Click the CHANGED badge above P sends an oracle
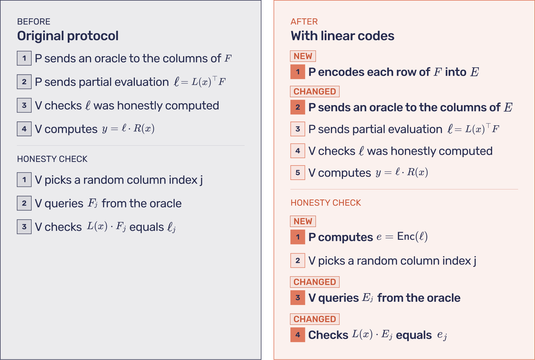Viewport: 535px width, 360px height. [315, 92]
